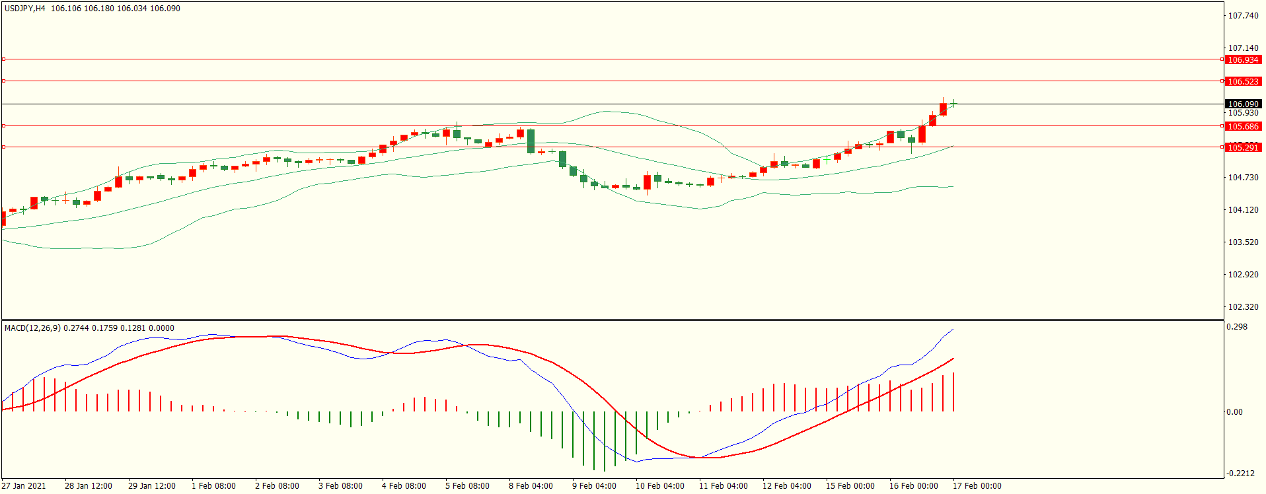Click the 1 Feb 08:00 time label

coord(213,486)
